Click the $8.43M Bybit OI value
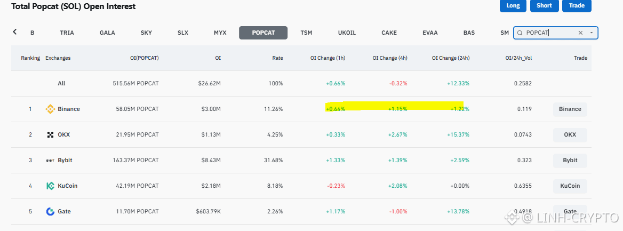623x231 pixels. 211,161
